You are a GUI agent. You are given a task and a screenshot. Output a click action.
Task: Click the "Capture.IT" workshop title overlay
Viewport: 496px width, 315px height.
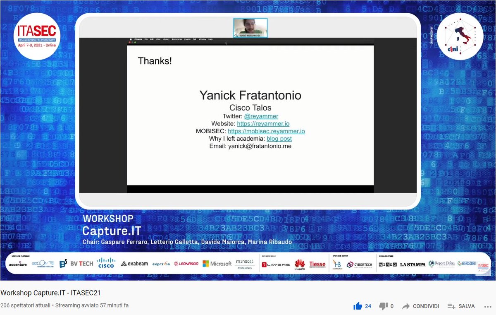coord(112,231)
